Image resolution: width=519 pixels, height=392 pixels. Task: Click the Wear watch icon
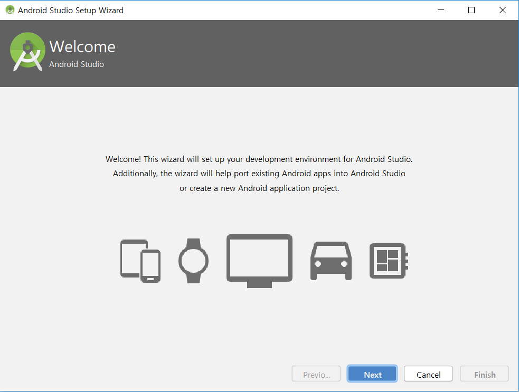click(193, 261)
